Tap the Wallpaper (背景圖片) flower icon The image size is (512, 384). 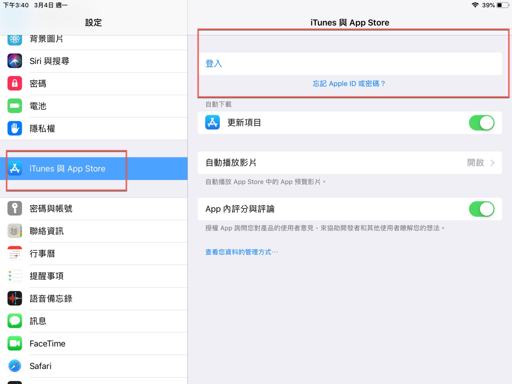pyautogui.click(x=15, y=39)
